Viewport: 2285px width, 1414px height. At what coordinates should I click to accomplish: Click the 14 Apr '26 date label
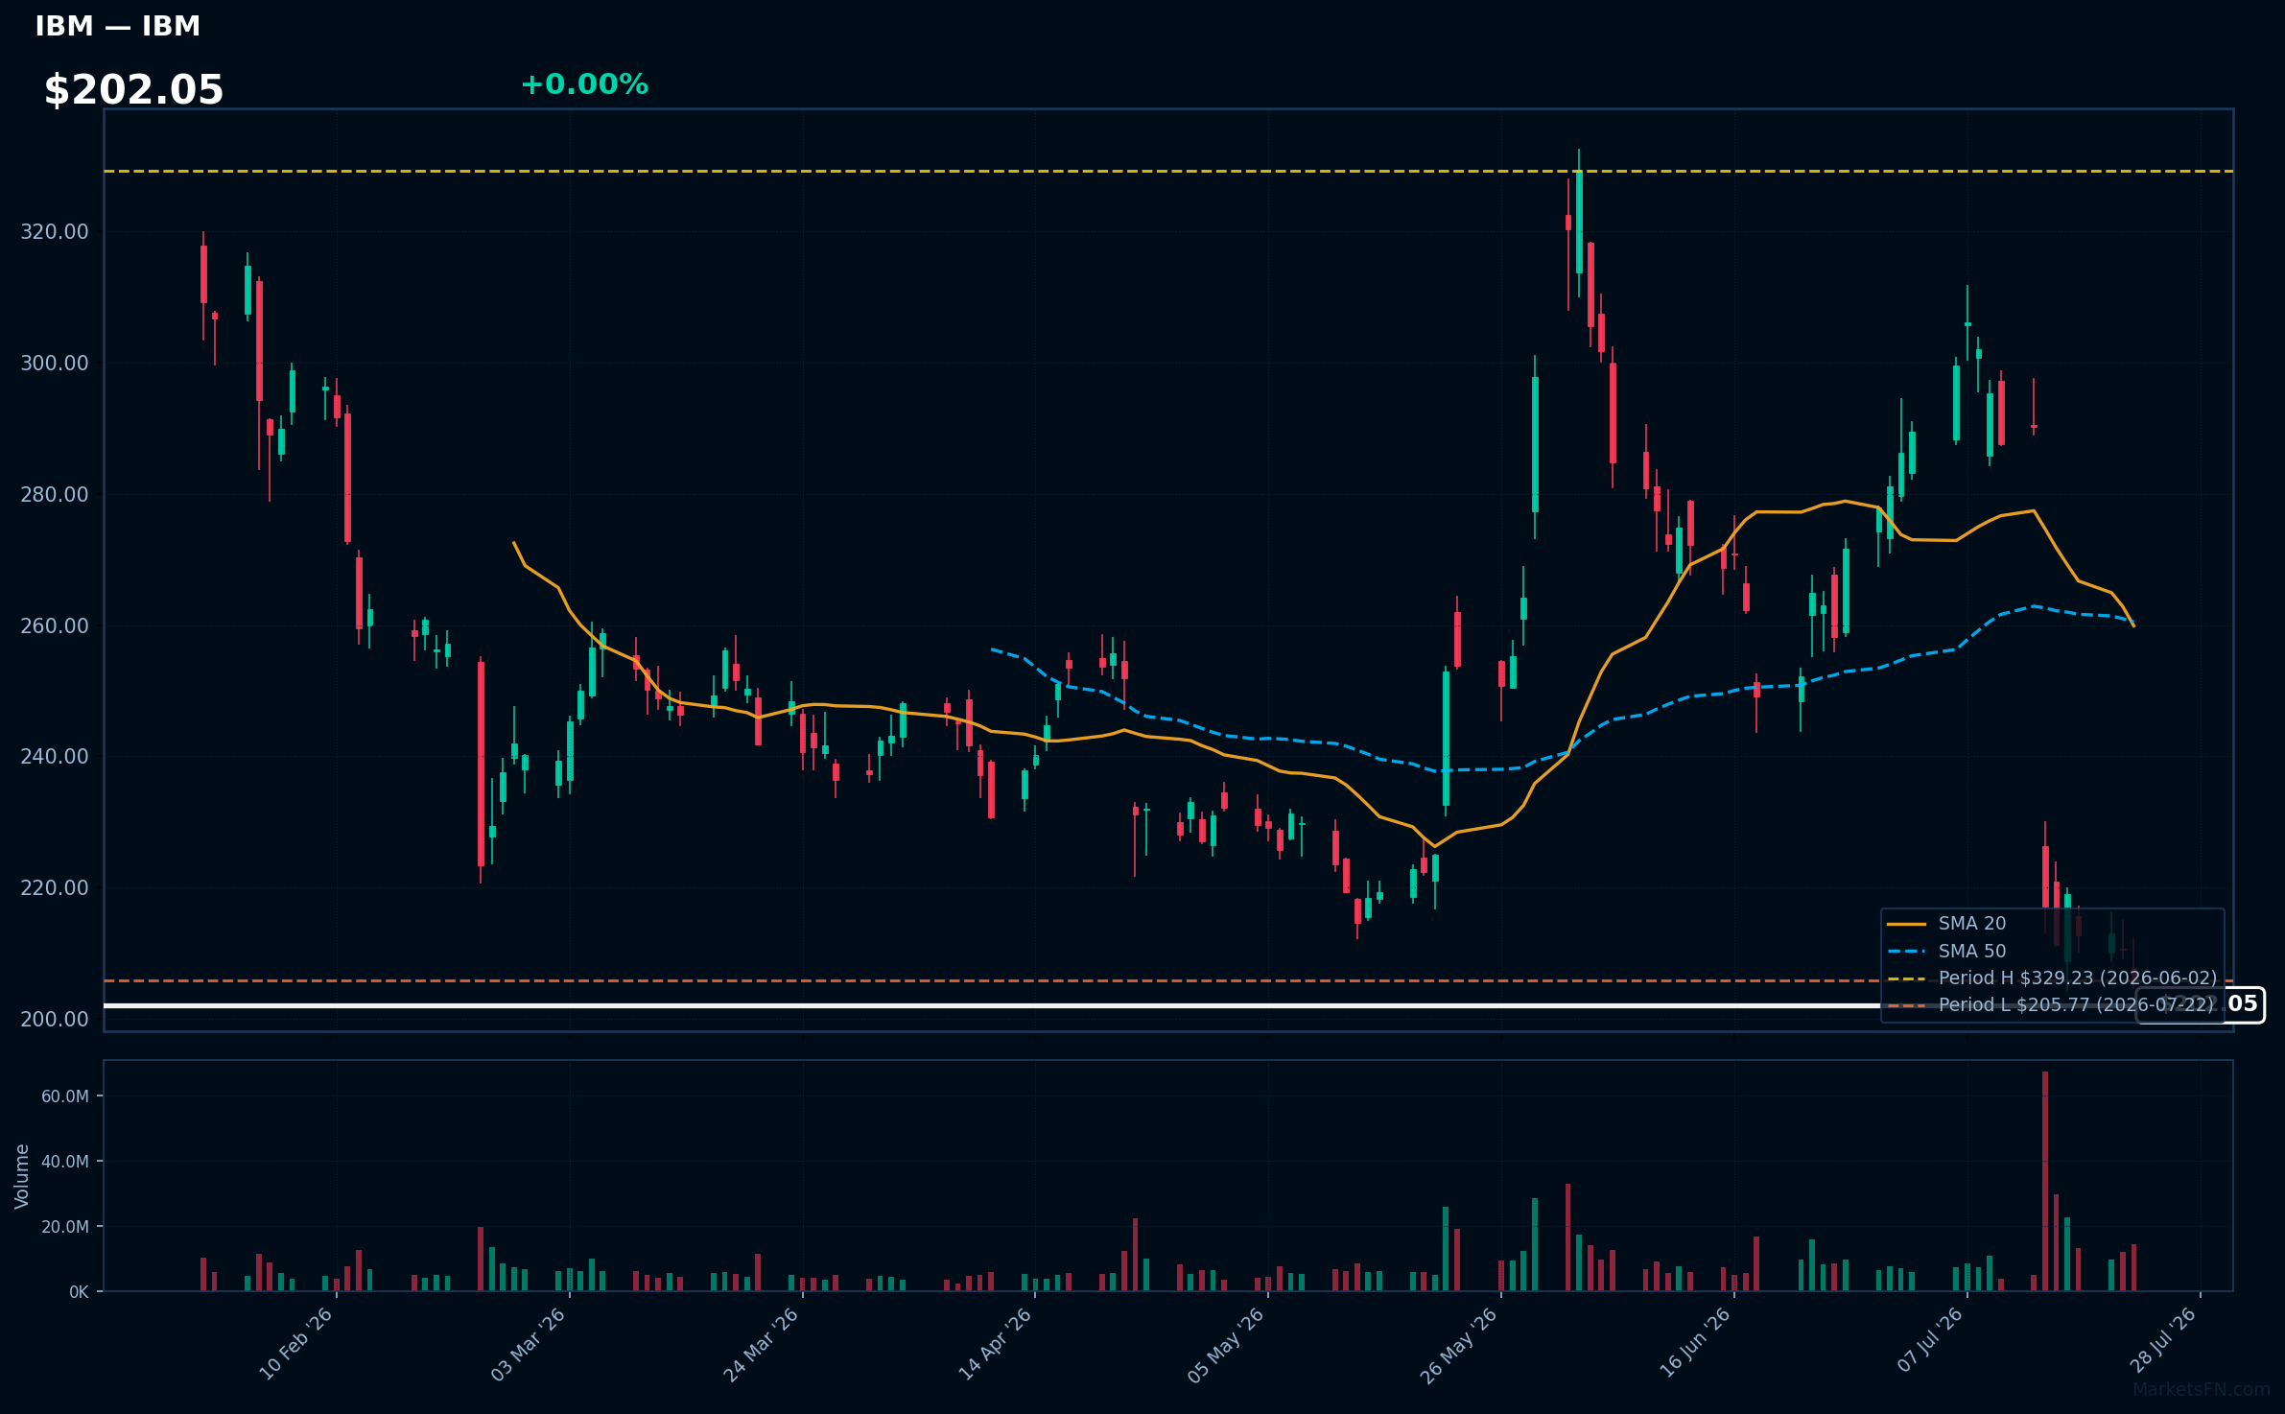[x=995, y=1344]
